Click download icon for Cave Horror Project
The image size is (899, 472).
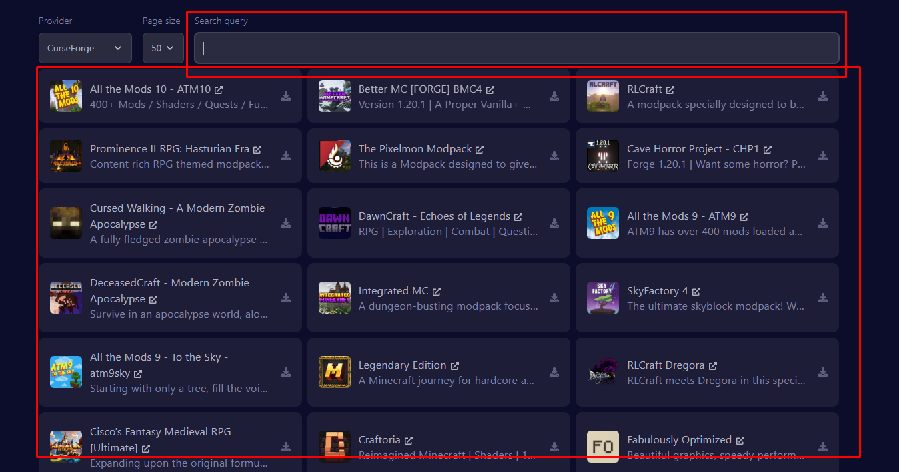823,156
